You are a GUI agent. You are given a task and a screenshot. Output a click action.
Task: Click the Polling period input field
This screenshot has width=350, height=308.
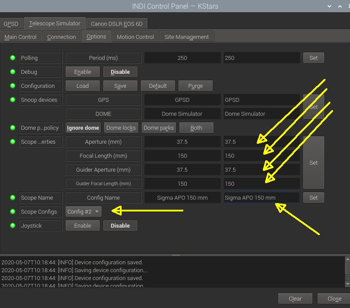(x=262, y=58)
